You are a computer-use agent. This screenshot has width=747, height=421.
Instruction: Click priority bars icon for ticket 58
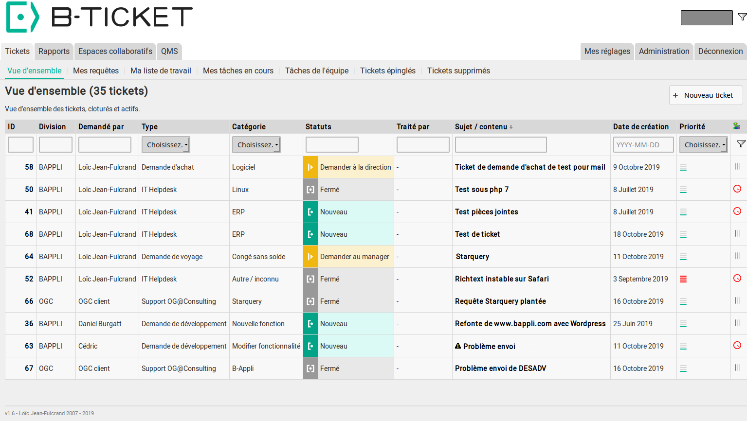(x=683, y=167)
